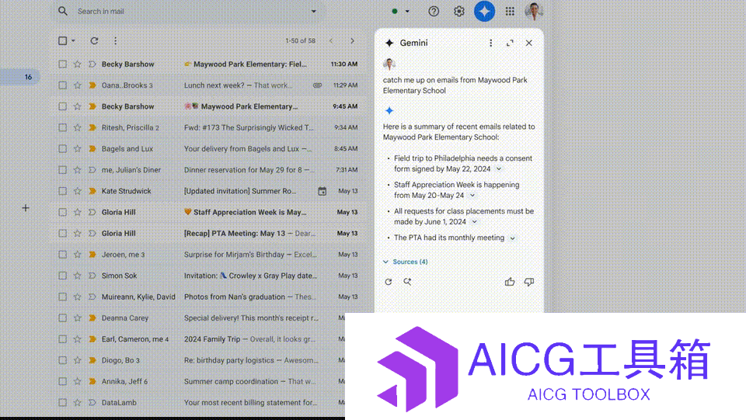Open the Settings gear icon

(x=458, y=12)
